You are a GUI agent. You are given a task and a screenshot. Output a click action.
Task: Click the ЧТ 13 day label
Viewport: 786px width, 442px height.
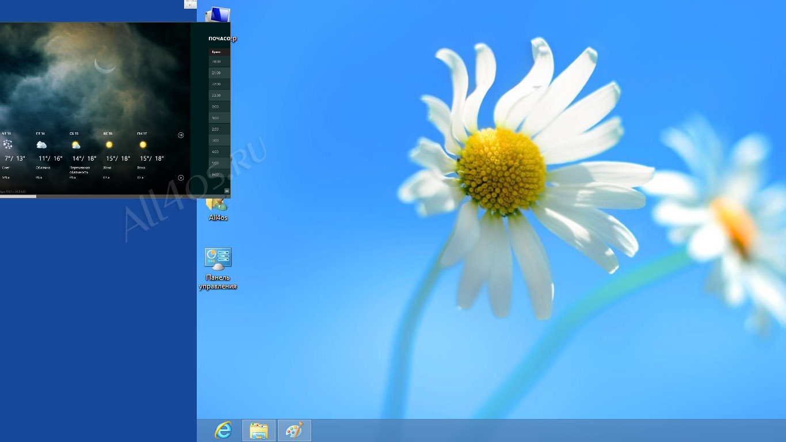coord(6,134)
